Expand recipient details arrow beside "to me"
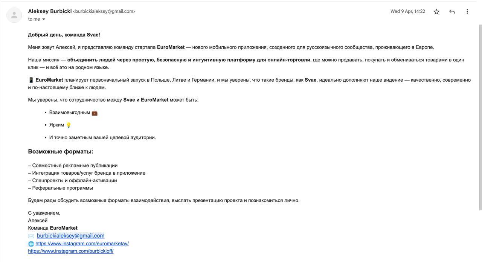Viewport: 482px width, 262px height. 44,19
